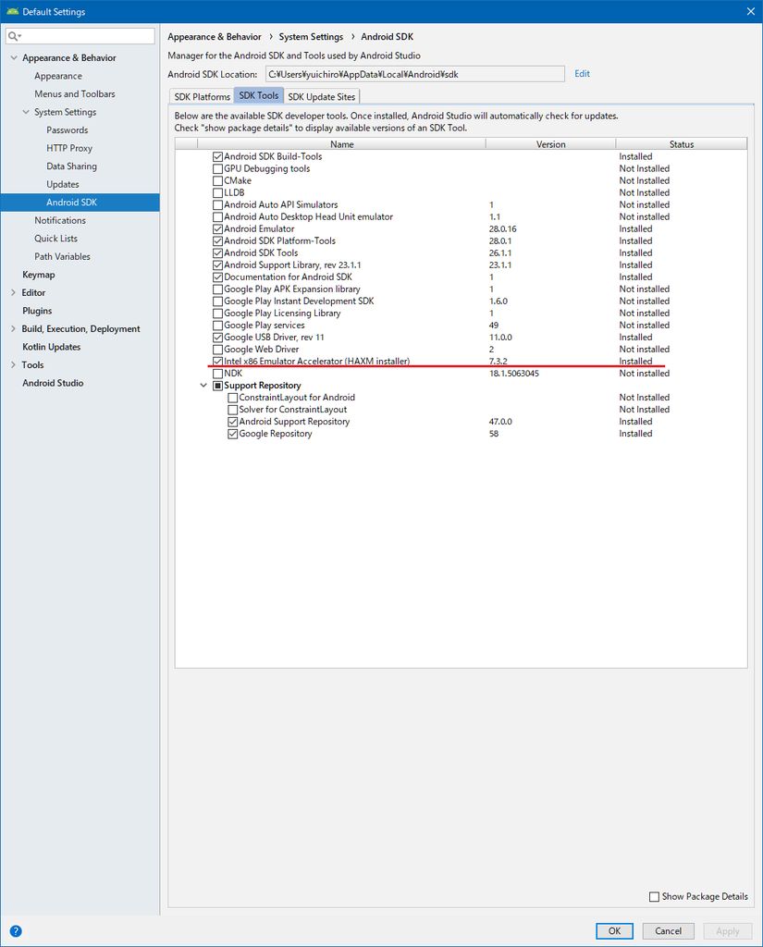This screenshot has width=763, height=947.
Task: Check ConstraintLayout for Android checkbox
Action: pos(232,398)
